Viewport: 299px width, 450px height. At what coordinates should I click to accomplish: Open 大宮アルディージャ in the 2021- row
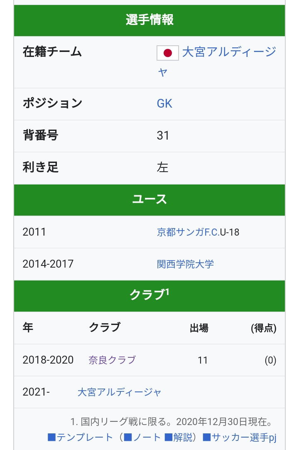(120, 392)
